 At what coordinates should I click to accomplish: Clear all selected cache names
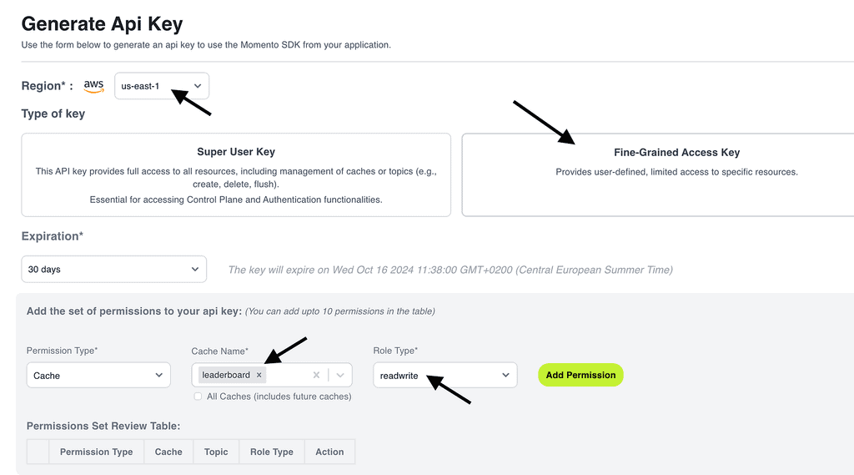click(316, 376)
